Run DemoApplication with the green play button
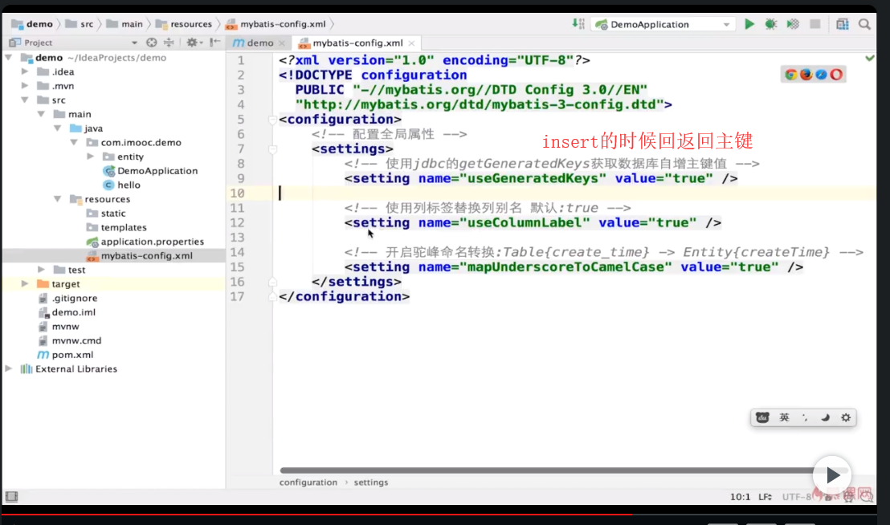890x525 pixels. pyautogui.click(x=749, y=24)
